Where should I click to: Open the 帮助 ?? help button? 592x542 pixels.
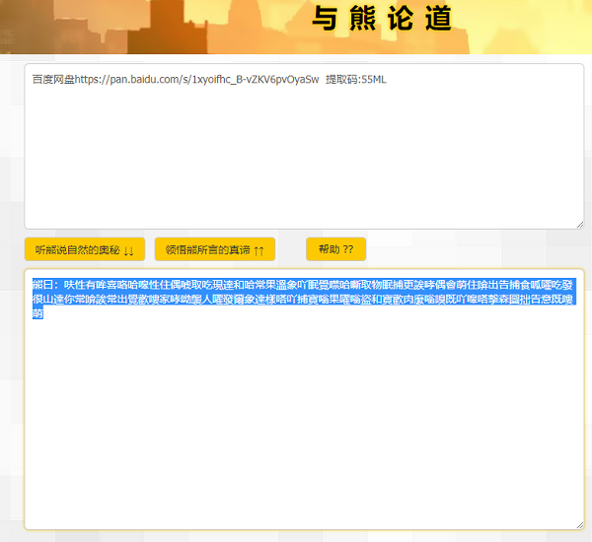[x=336, y=249]
